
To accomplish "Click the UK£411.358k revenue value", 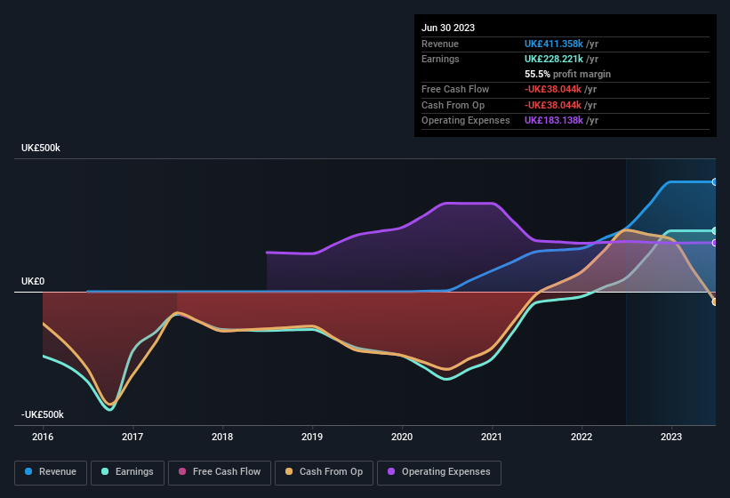I will (554, 44).
